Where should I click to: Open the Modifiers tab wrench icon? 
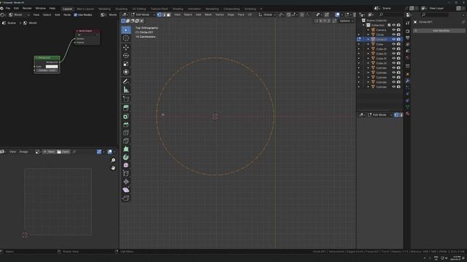click(407, 81)
